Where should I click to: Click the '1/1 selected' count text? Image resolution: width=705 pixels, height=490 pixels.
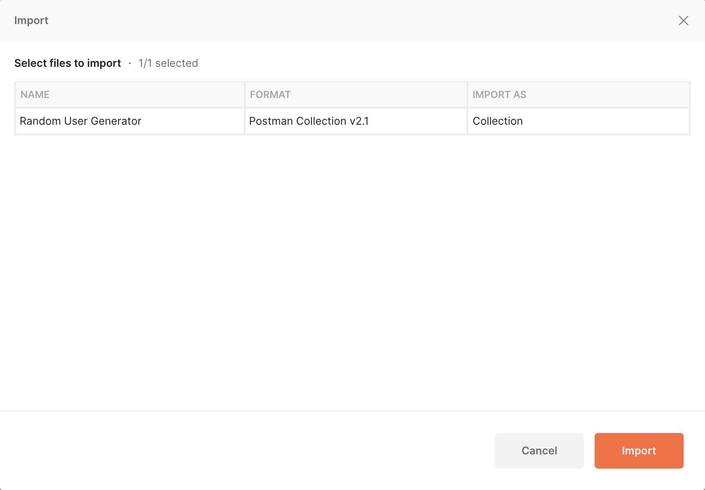pyautogui.click(x=168, y=63)
